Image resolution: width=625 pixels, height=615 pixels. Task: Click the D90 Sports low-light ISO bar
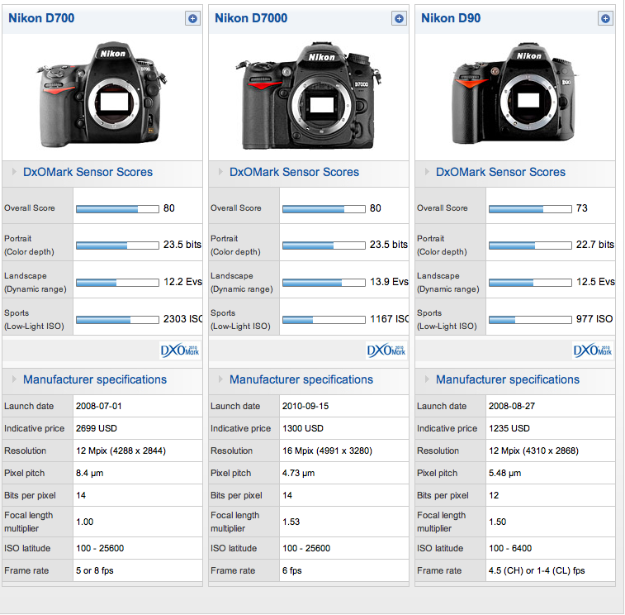[531, 320]
